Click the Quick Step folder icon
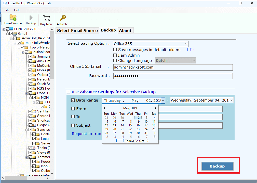257x183 pixels. (34, 84)
